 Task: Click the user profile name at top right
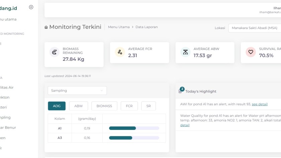click(x=277, y=8)
